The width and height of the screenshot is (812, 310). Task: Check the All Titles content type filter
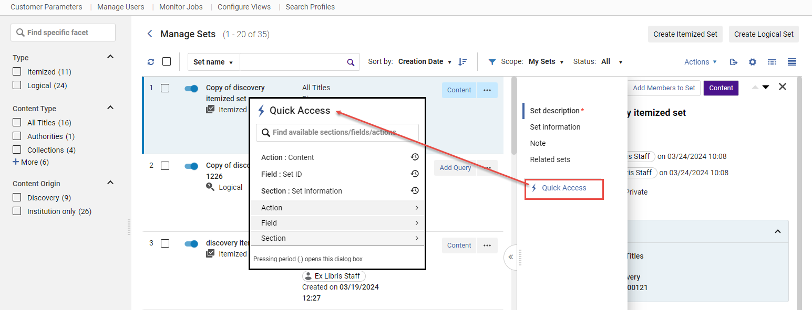[x=17, y=123]
